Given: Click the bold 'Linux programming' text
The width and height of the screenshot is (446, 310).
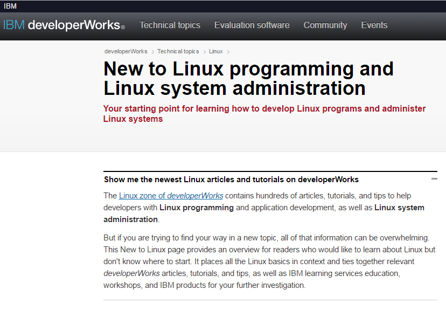Looking at the screenshot, I should tap(197, 208).
